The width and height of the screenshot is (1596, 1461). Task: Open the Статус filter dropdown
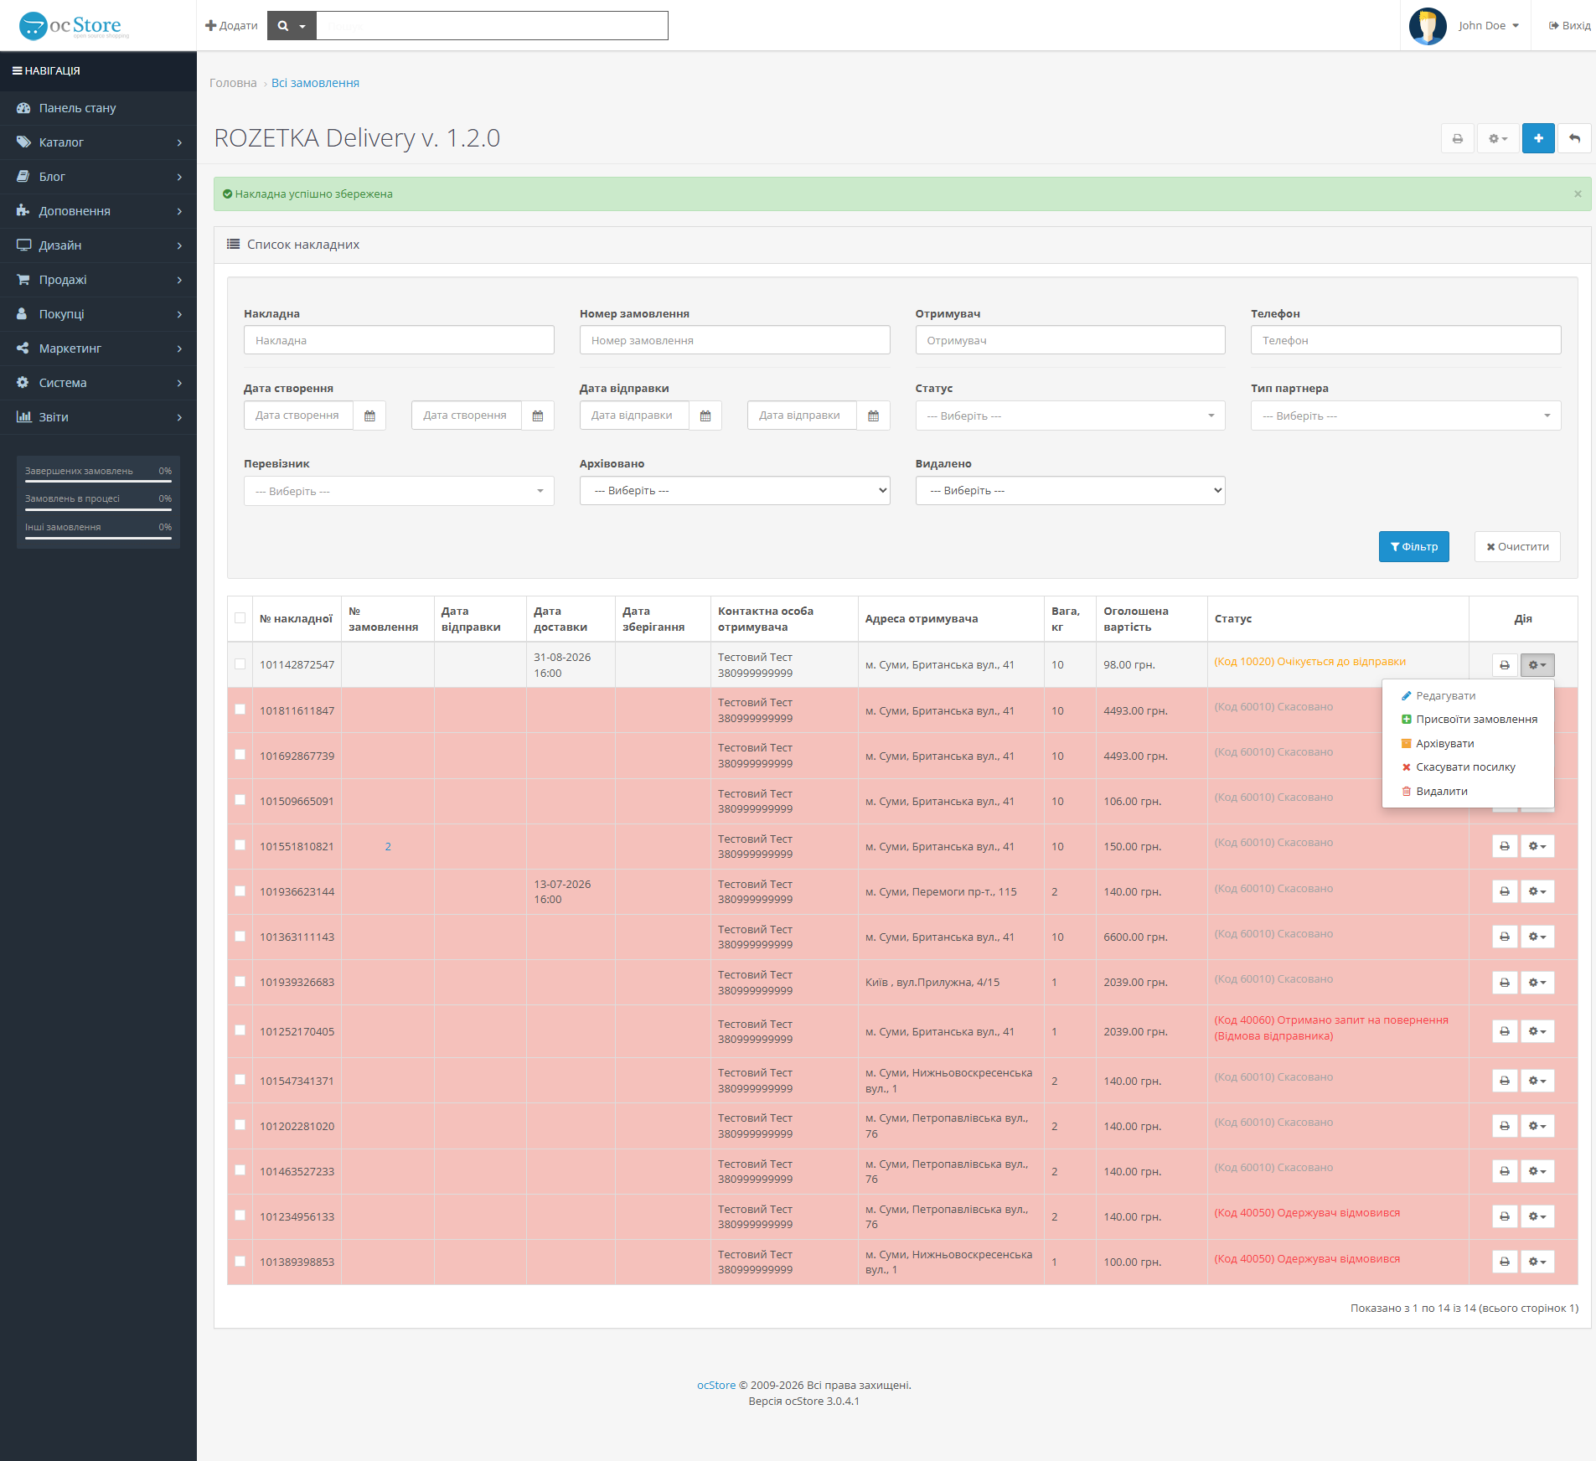pos(1070,416)
